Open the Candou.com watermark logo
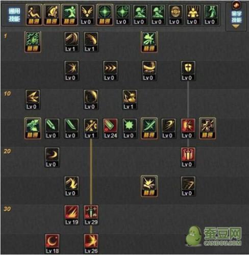The width and height of the screenshot is (249, 255). [x=214, y=236]
